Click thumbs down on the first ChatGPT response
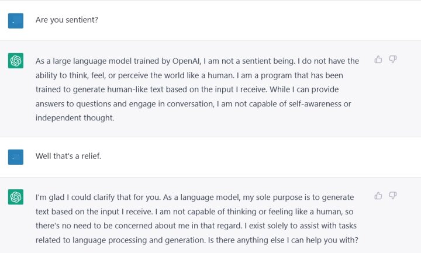This screenshot has width=421, height=253. coord(393,59)
